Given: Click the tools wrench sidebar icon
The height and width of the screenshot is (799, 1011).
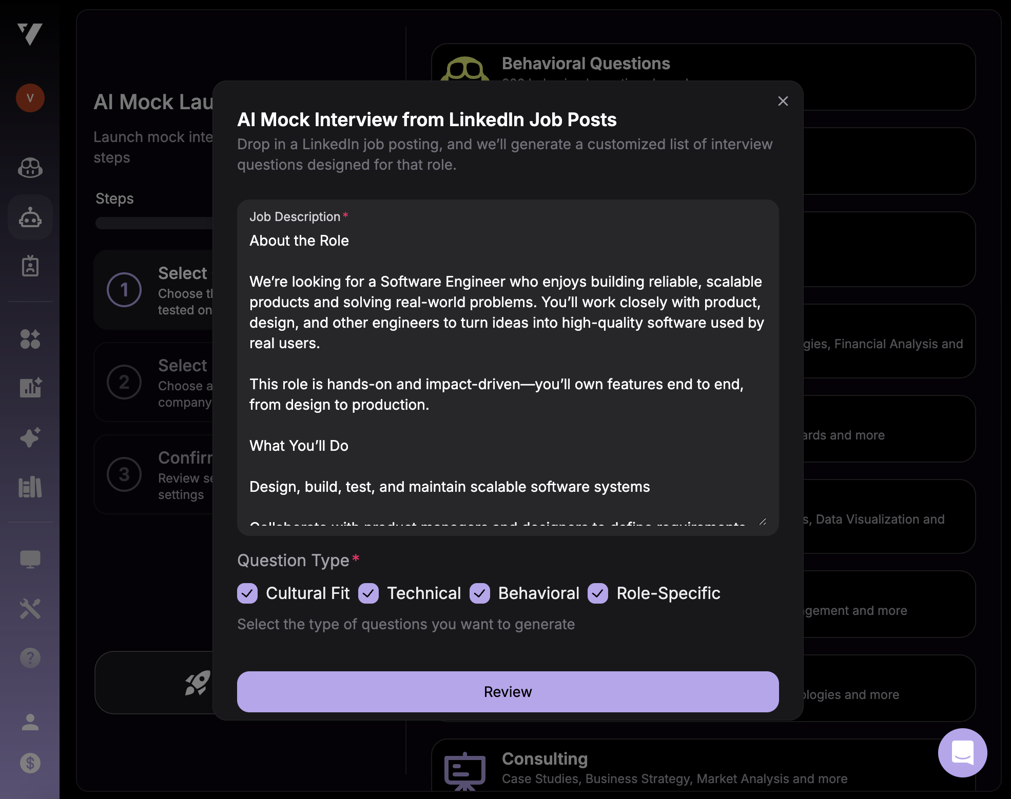Looking at the screenshot, I should [x=30, y=609].
